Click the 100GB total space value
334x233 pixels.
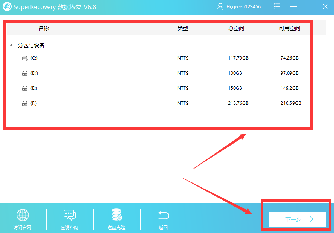coord(235,73)
